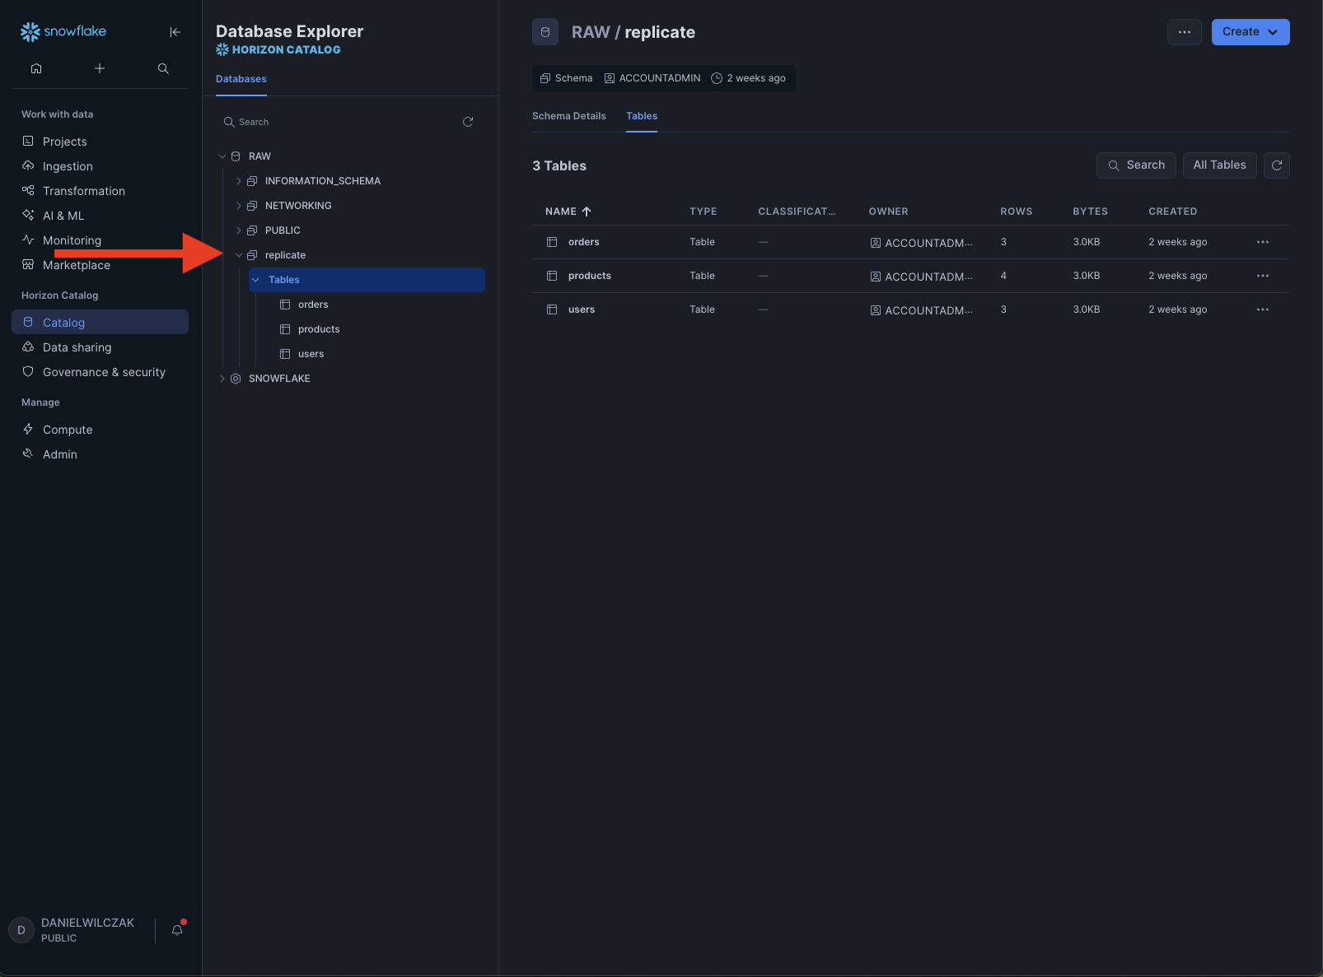Refresh the tables list

pos(1276,165)
